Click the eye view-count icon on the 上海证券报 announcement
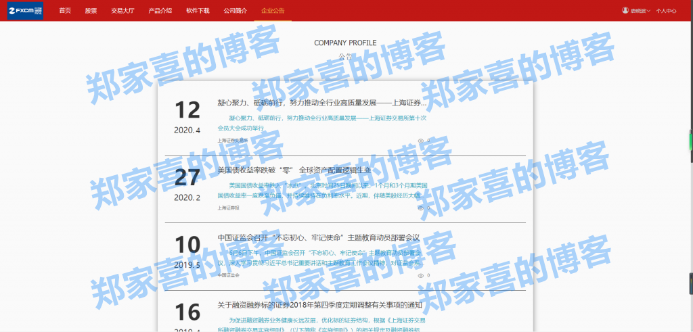 pos(420,208)
